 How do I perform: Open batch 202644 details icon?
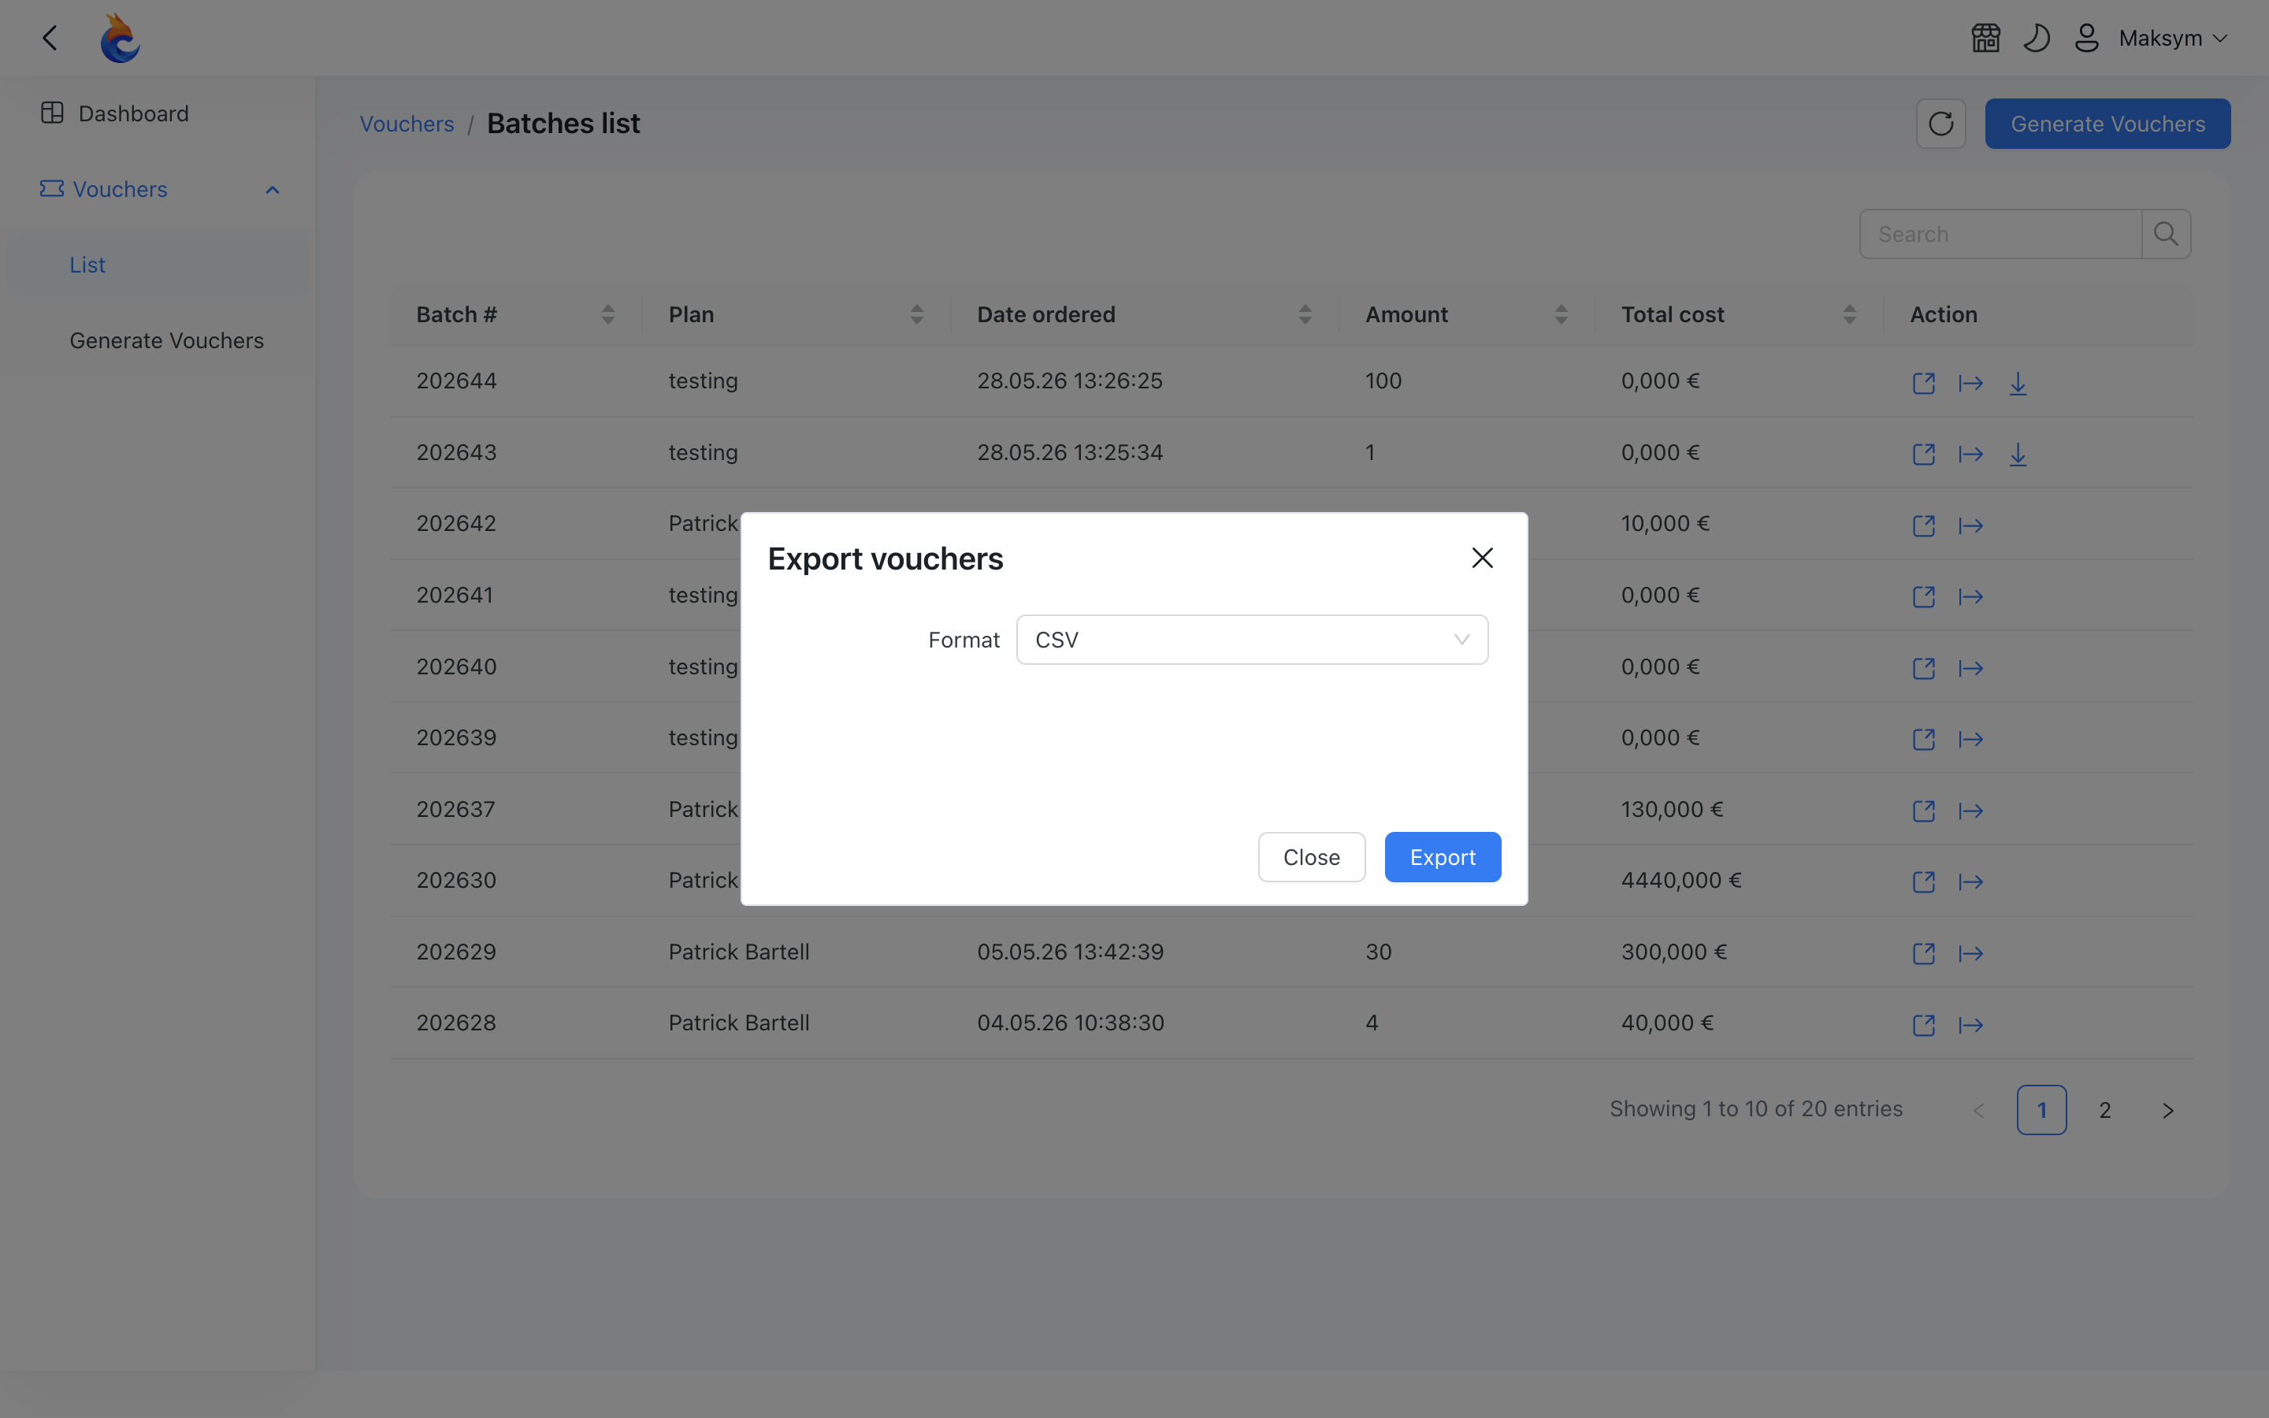click(x=1924, y=383)
